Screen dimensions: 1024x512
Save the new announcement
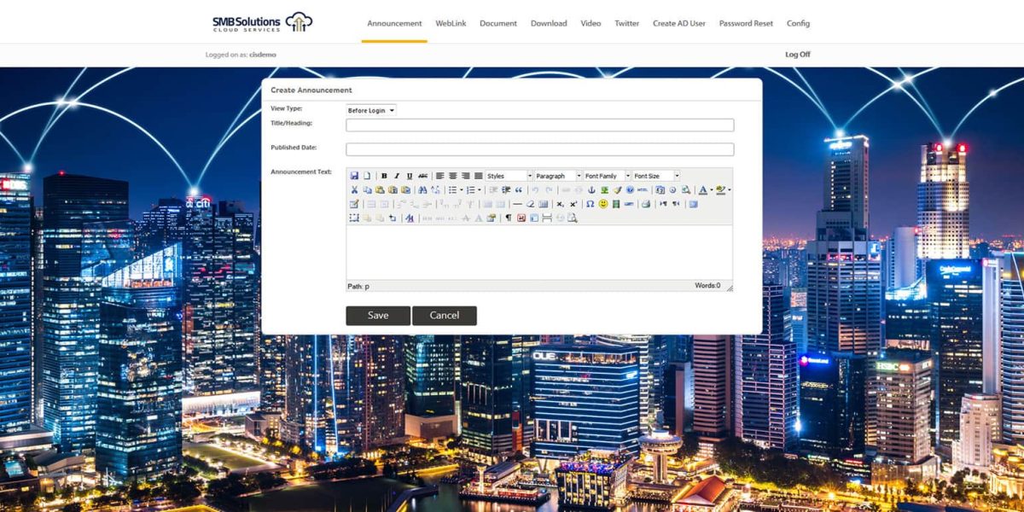[x=377, y=315]
